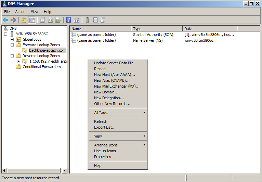The height and width of the screenshot is (182, 262).
Task: Click the bachkhoa-aptech.com zone icon
Action: [x=25, y=50]
